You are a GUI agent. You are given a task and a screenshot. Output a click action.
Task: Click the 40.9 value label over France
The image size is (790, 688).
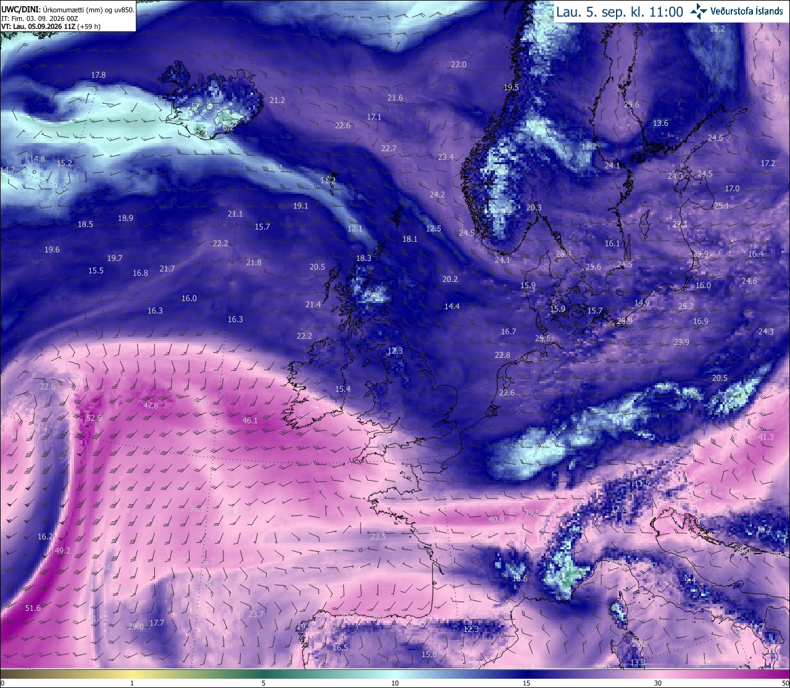496,519
